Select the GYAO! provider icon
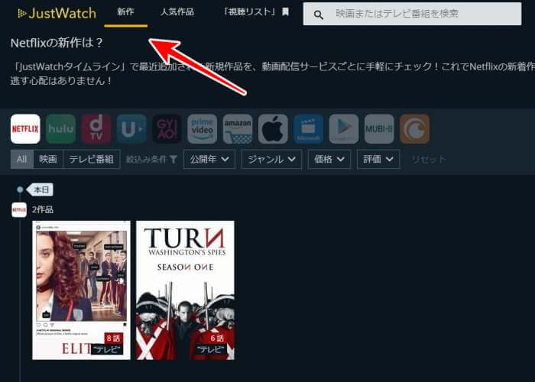 (x=167, y=129)
